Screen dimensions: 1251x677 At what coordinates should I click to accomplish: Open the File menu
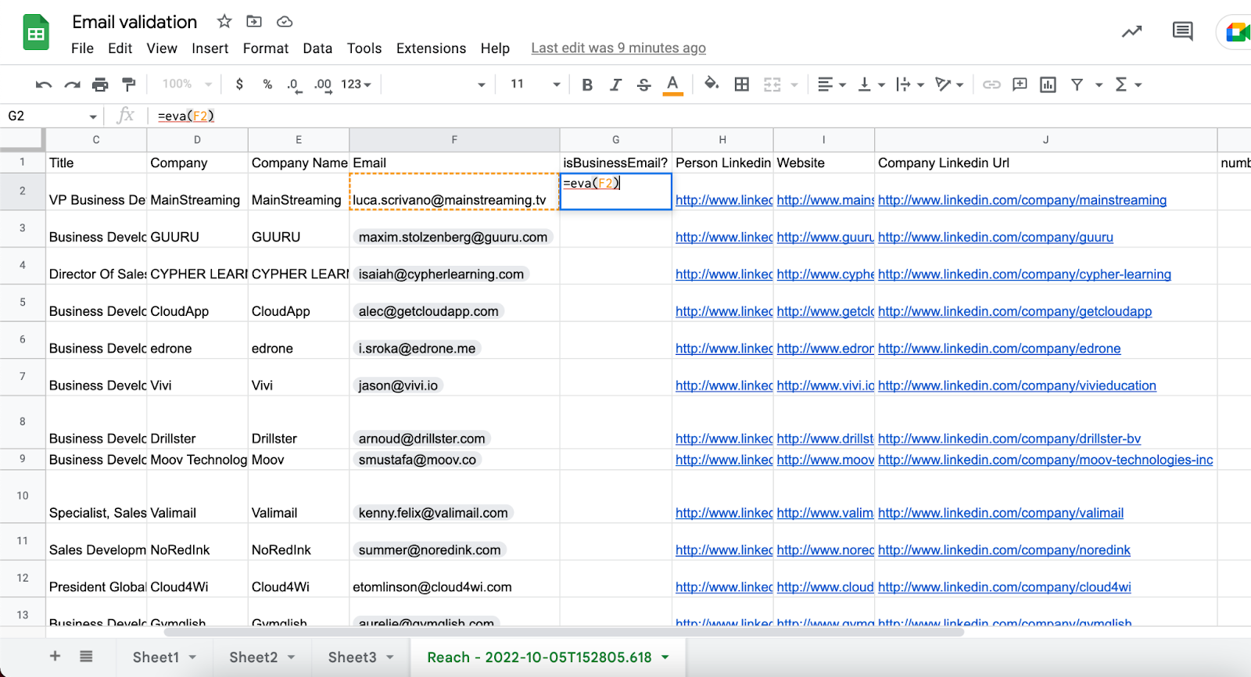(82, 48)
